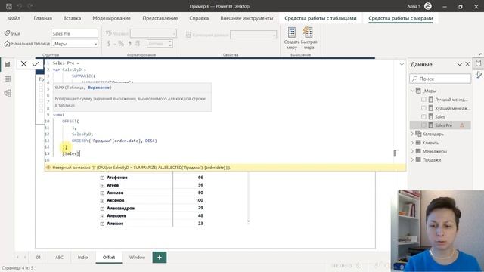Image resolution: width=484 pixels, height=272 pixels.
Task: Switch to the 01 page tab
Action: (x=39, y=257)
